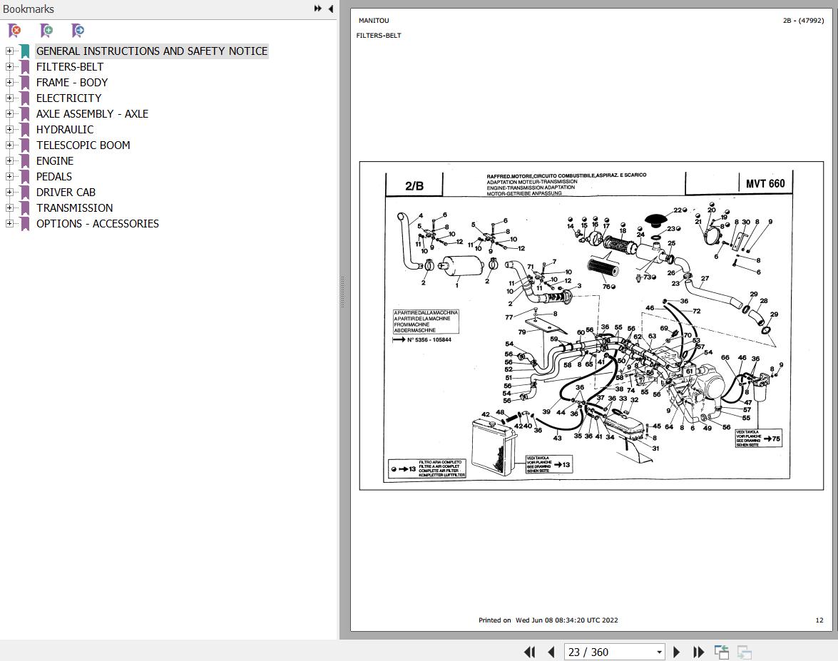Click the bookmark flag beside OPTIONS - ACCESSORIES
The width and height of the screenshot is (838, 661).
(25, 223)
